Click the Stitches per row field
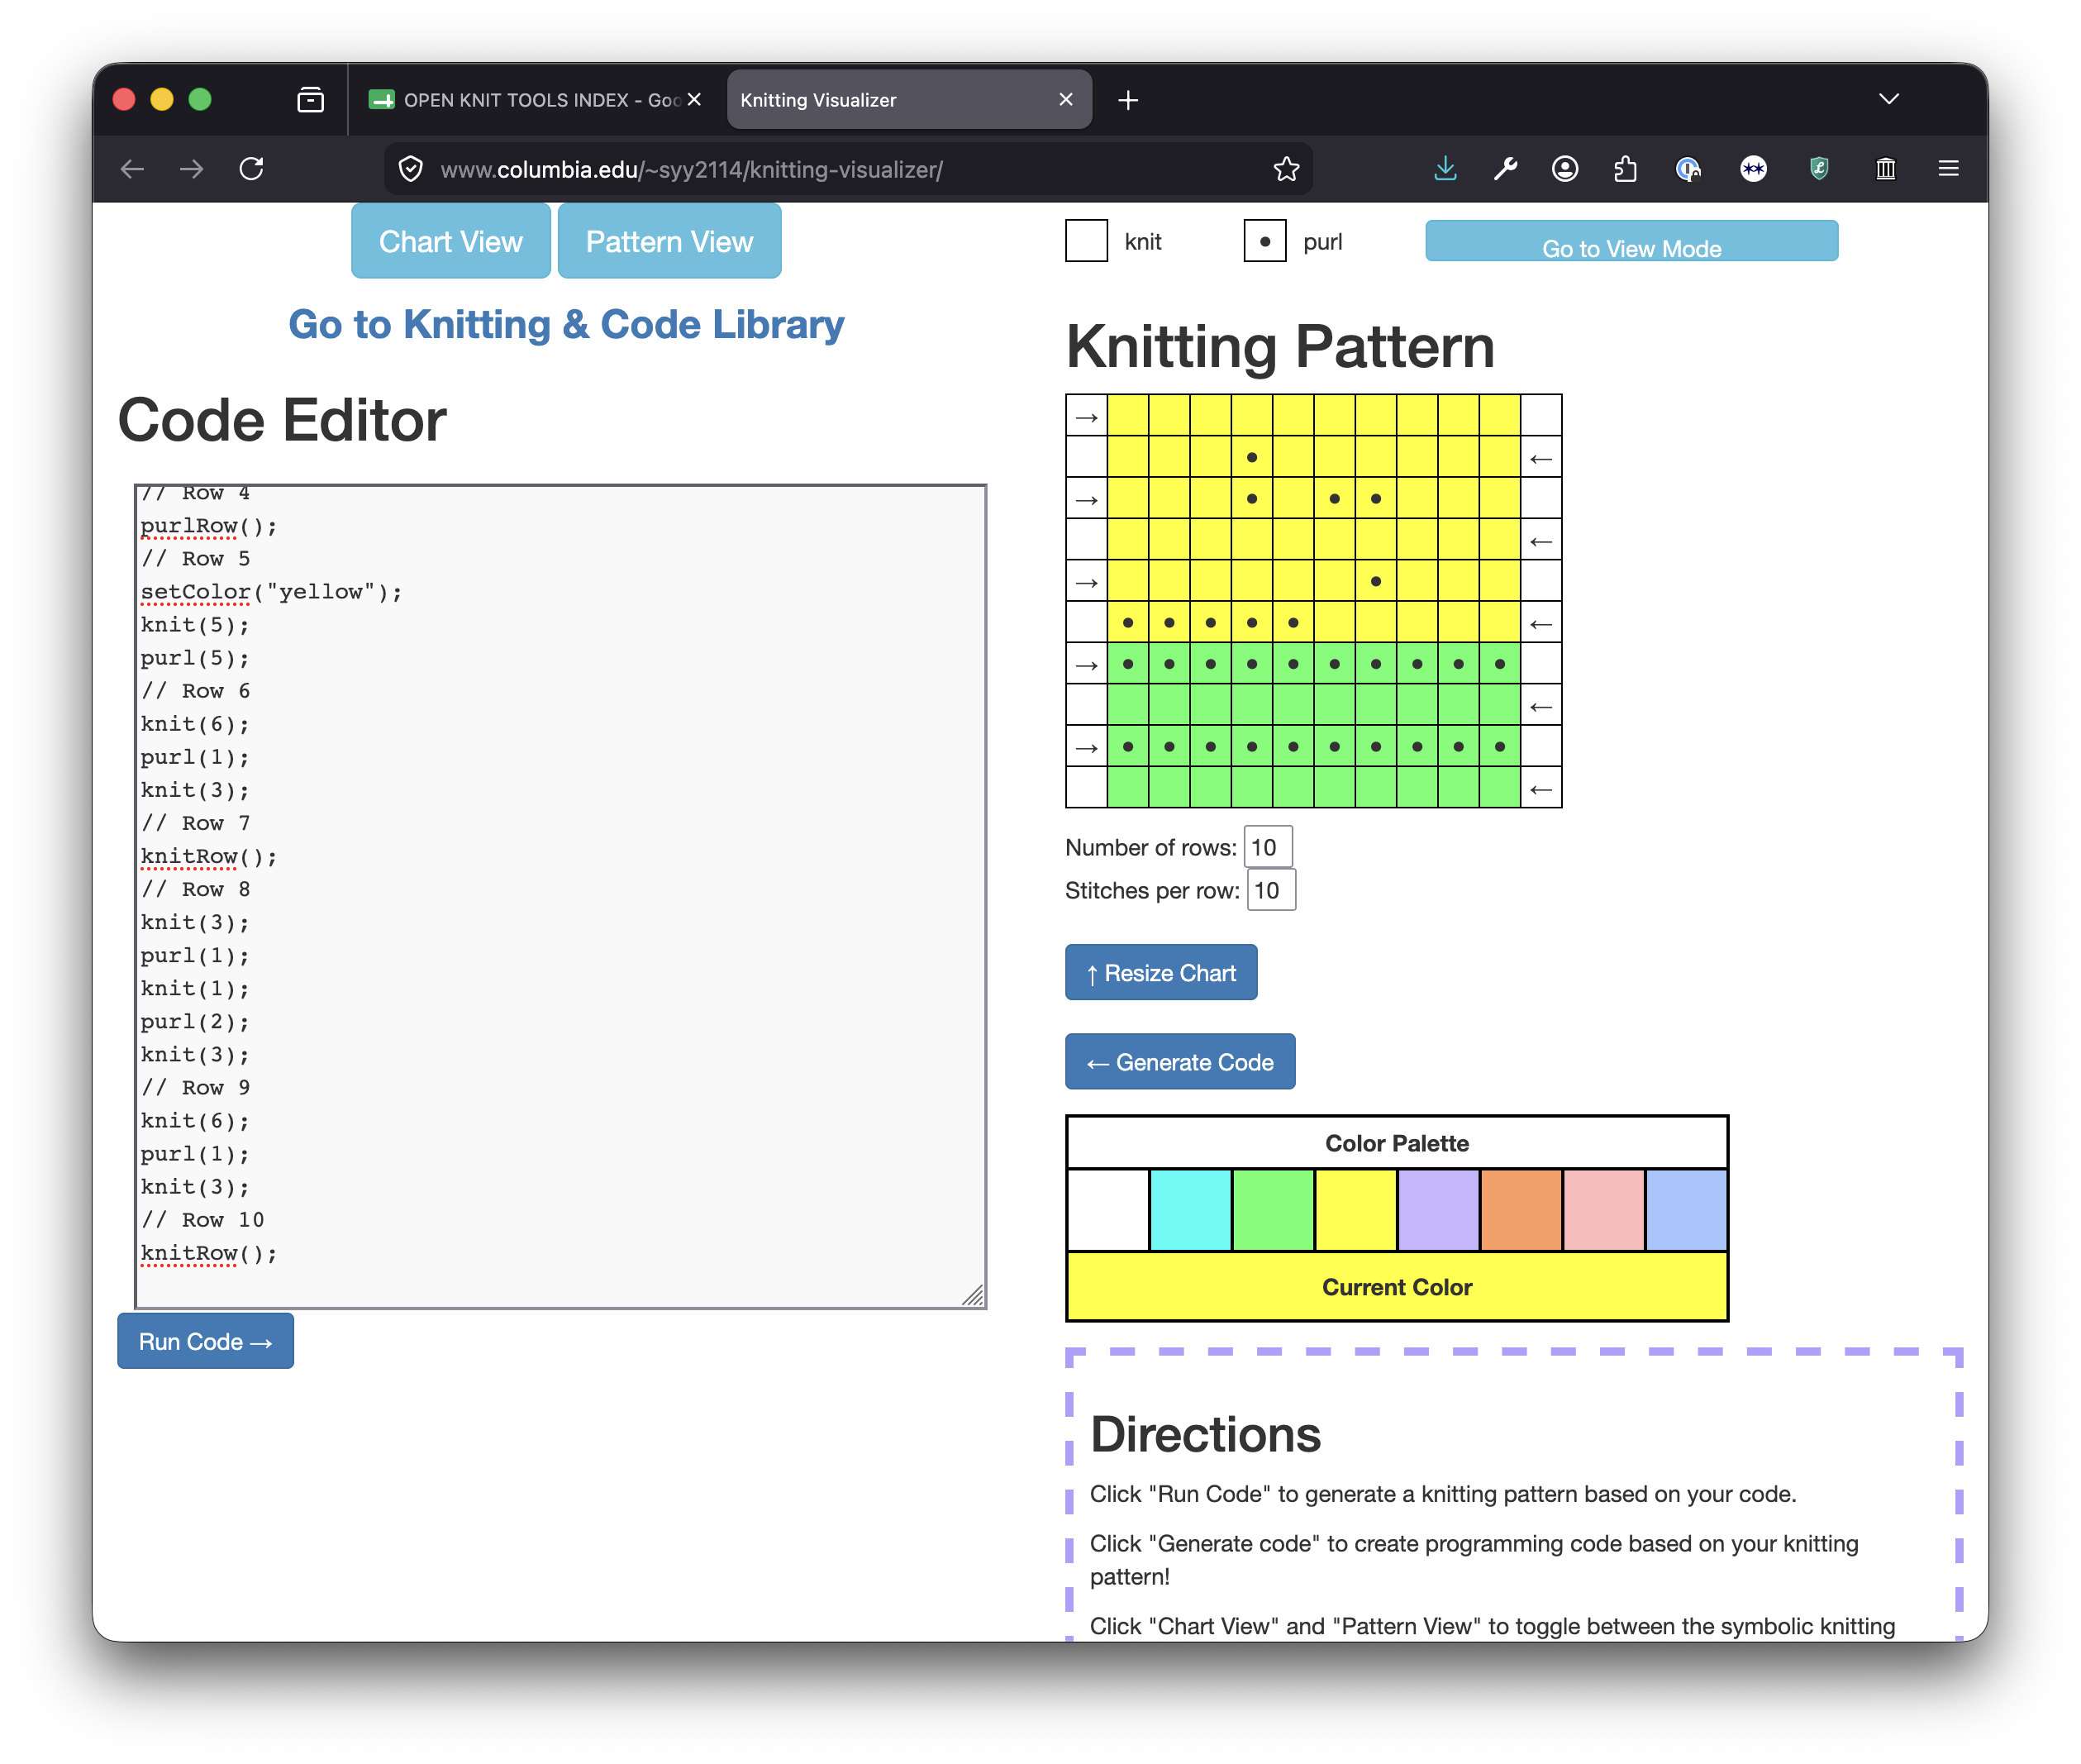This screenshot has width=2081, height=1764. (1270, 890)
